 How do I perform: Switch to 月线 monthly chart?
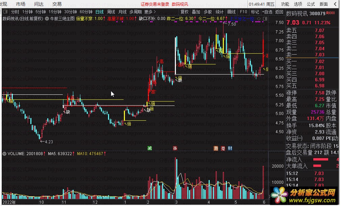coord(122,12)
